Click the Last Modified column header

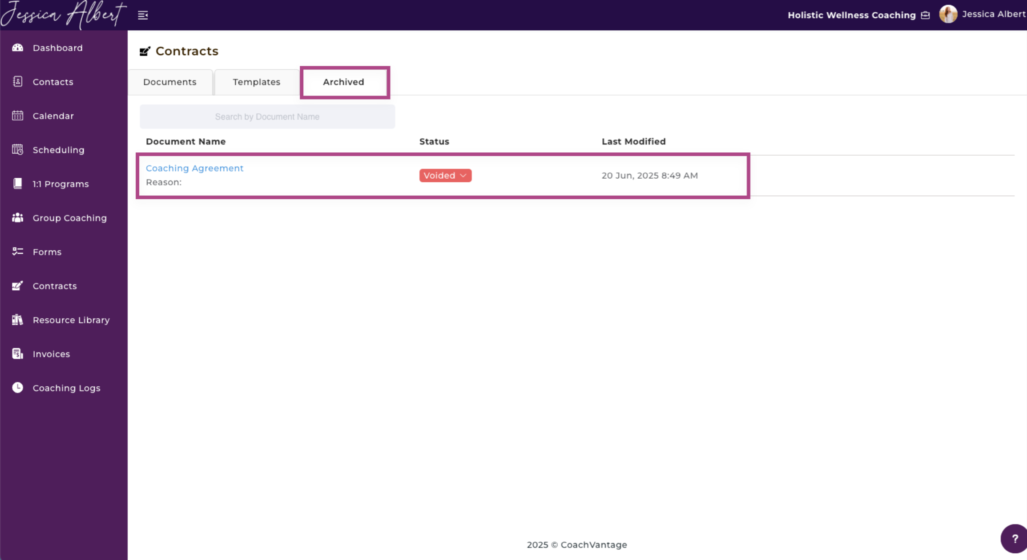pos(634,141)
